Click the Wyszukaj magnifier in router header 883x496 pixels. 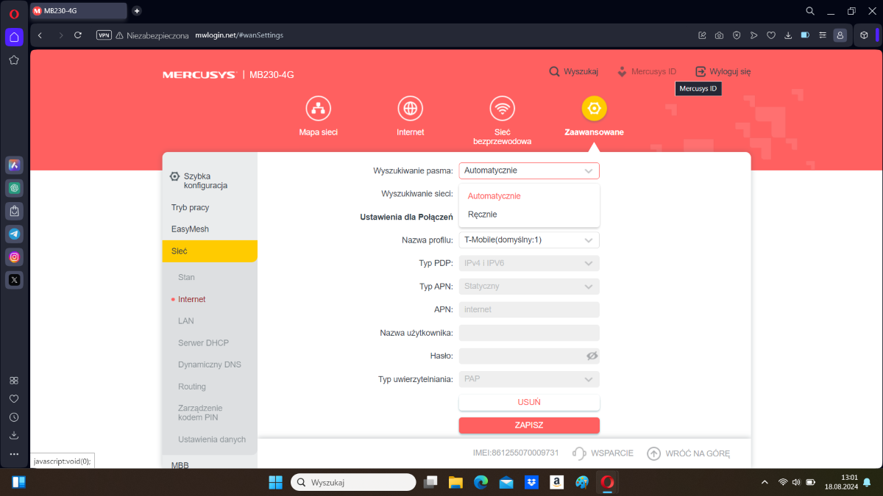[x=555, y=72]
